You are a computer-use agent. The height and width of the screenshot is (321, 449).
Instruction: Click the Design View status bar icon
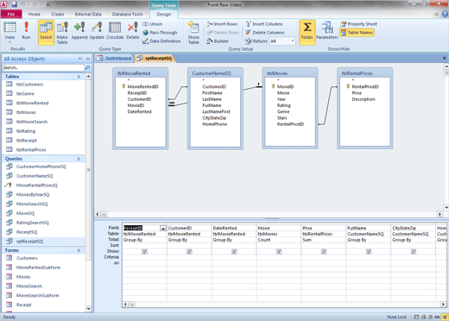click(445, 317)
